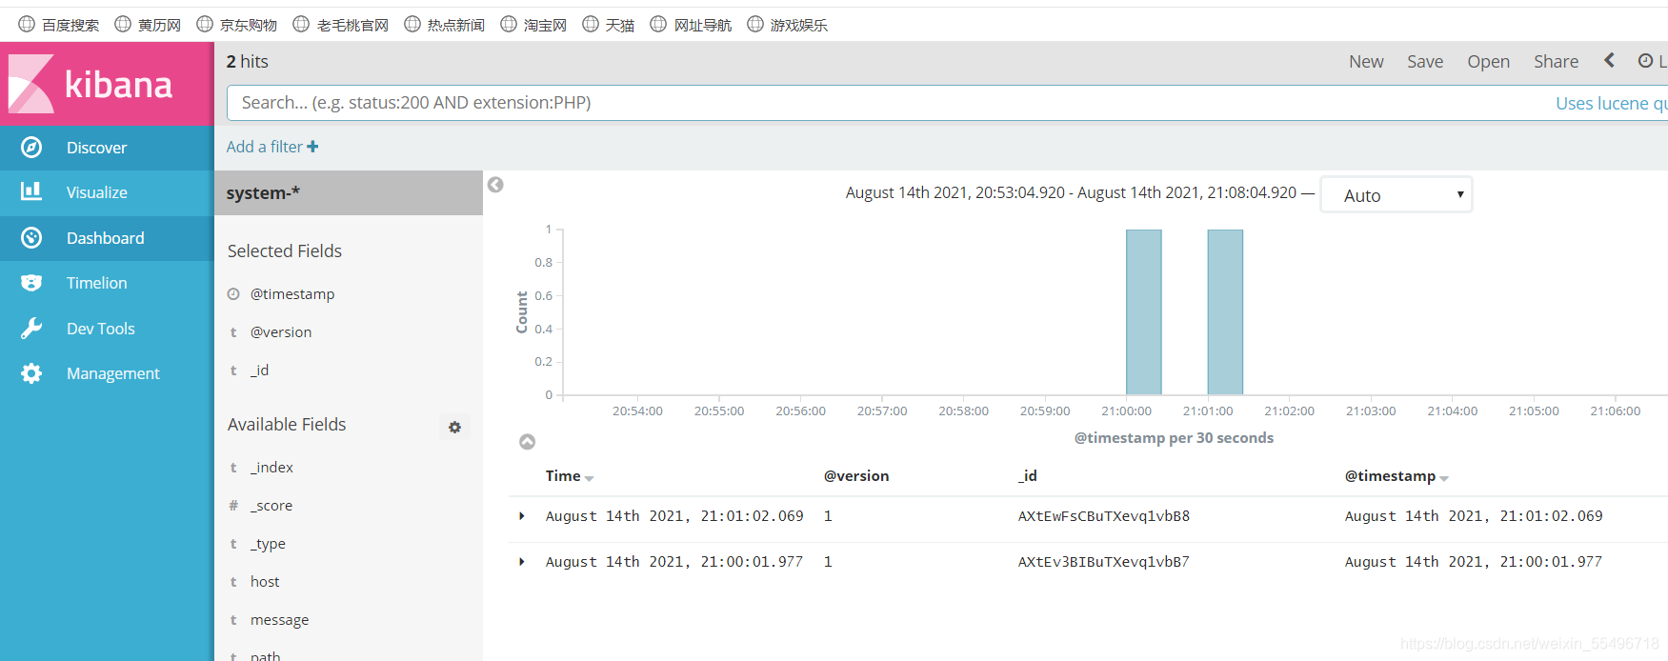Select message available field
The width and height of the screenshot is (1668, 661).
[x=279, y=620]
